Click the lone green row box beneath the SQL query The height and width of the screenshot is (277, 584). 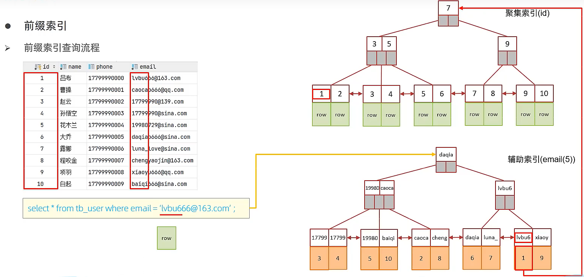coord(166,238)
